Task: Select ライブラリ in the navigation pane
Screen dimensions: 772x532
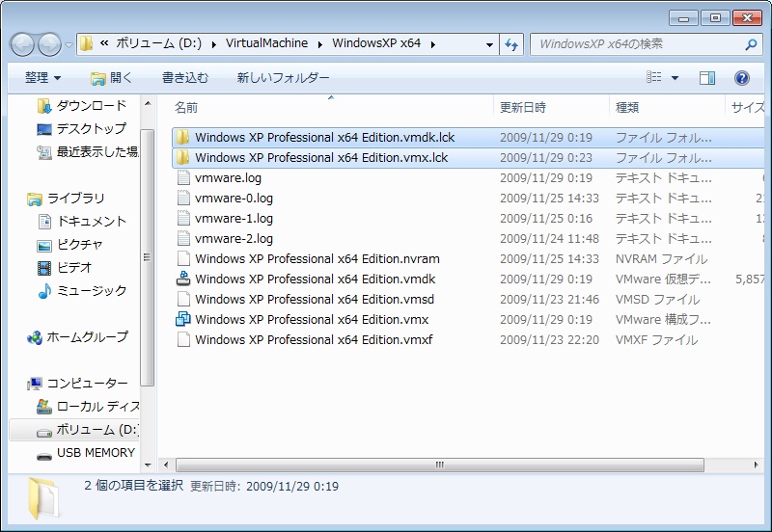Action: [66, 199]
